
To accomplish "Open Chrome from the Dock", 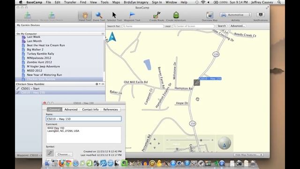I will coord(68,163).
